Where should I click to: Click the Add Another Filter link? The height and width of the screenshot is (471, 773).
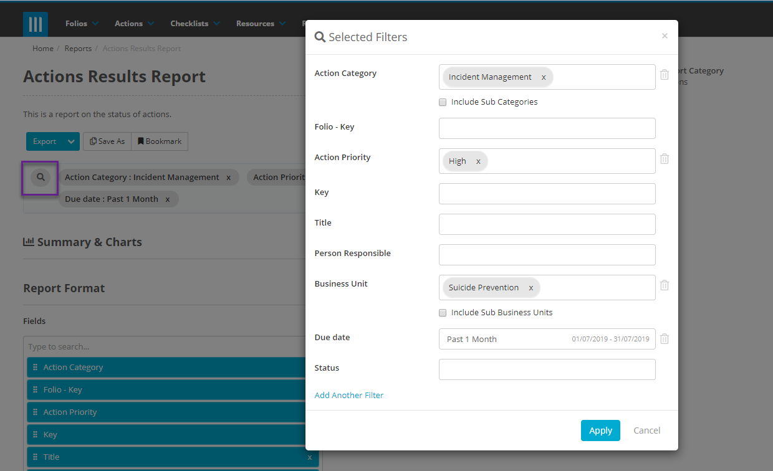pos(348,394)
